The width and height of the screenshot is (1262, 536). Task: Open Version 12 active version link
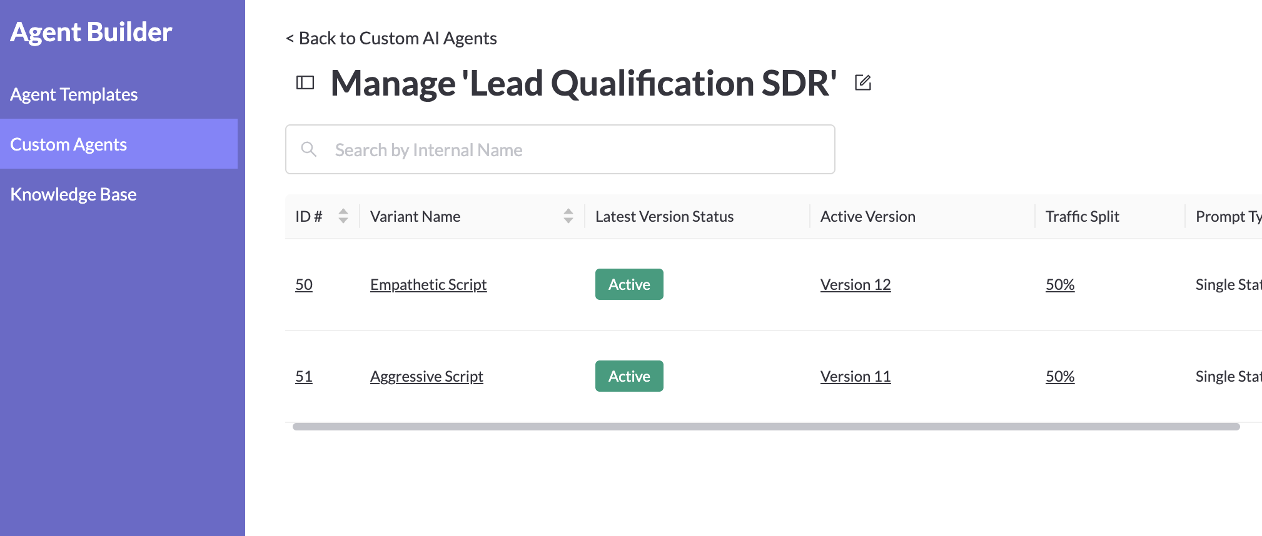[x=856, y=285]
